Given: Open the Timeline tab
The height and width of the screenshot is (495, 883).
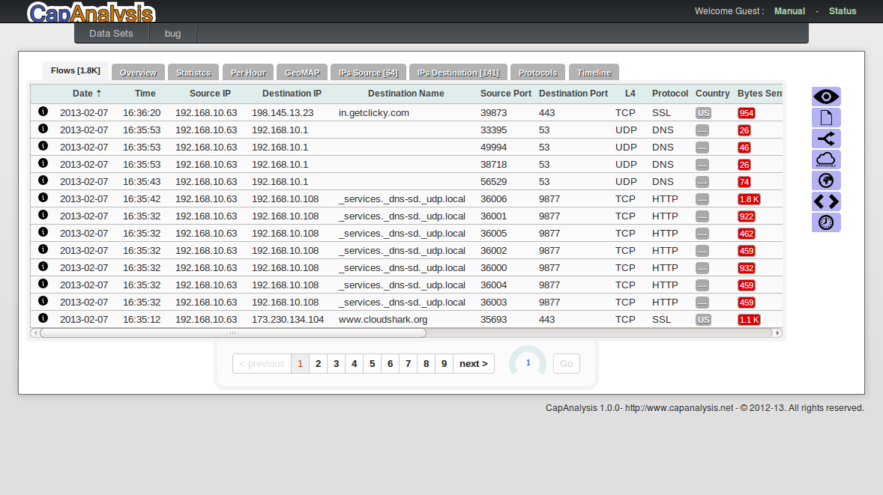Looking at the screenshot, I should pyautogui.click(x=594, y=73).
